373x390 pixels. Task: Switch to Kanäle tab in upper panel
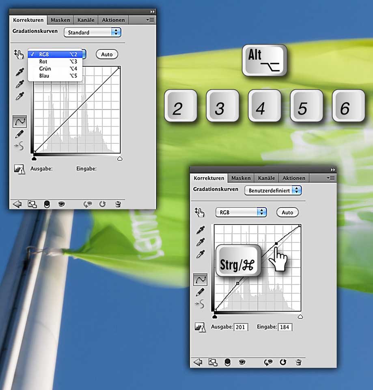pos(86,20)
